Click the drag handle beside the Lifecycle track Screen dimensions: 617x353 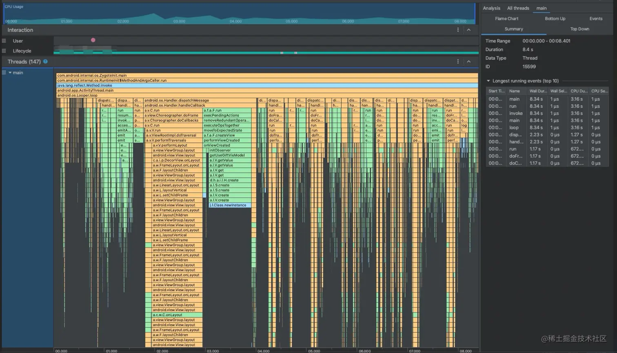coord(3,51)
